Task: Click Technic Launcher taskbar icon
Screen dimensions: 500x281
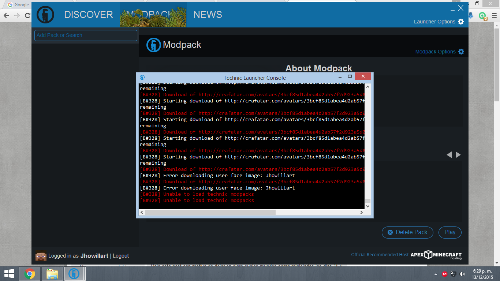Action: pos(74,274)
